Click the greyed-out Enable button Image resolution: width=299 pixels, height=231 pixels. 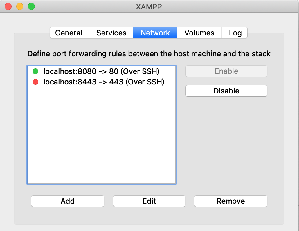226,71
